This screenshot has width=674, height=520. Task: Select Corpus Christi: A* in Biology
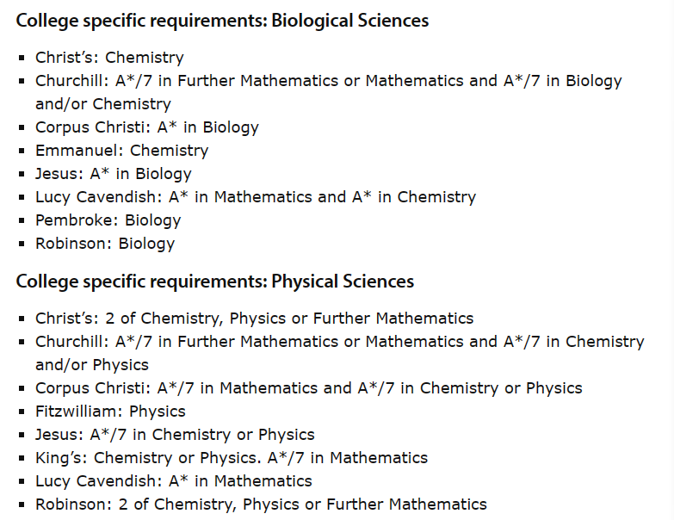[x=147, y=127]
